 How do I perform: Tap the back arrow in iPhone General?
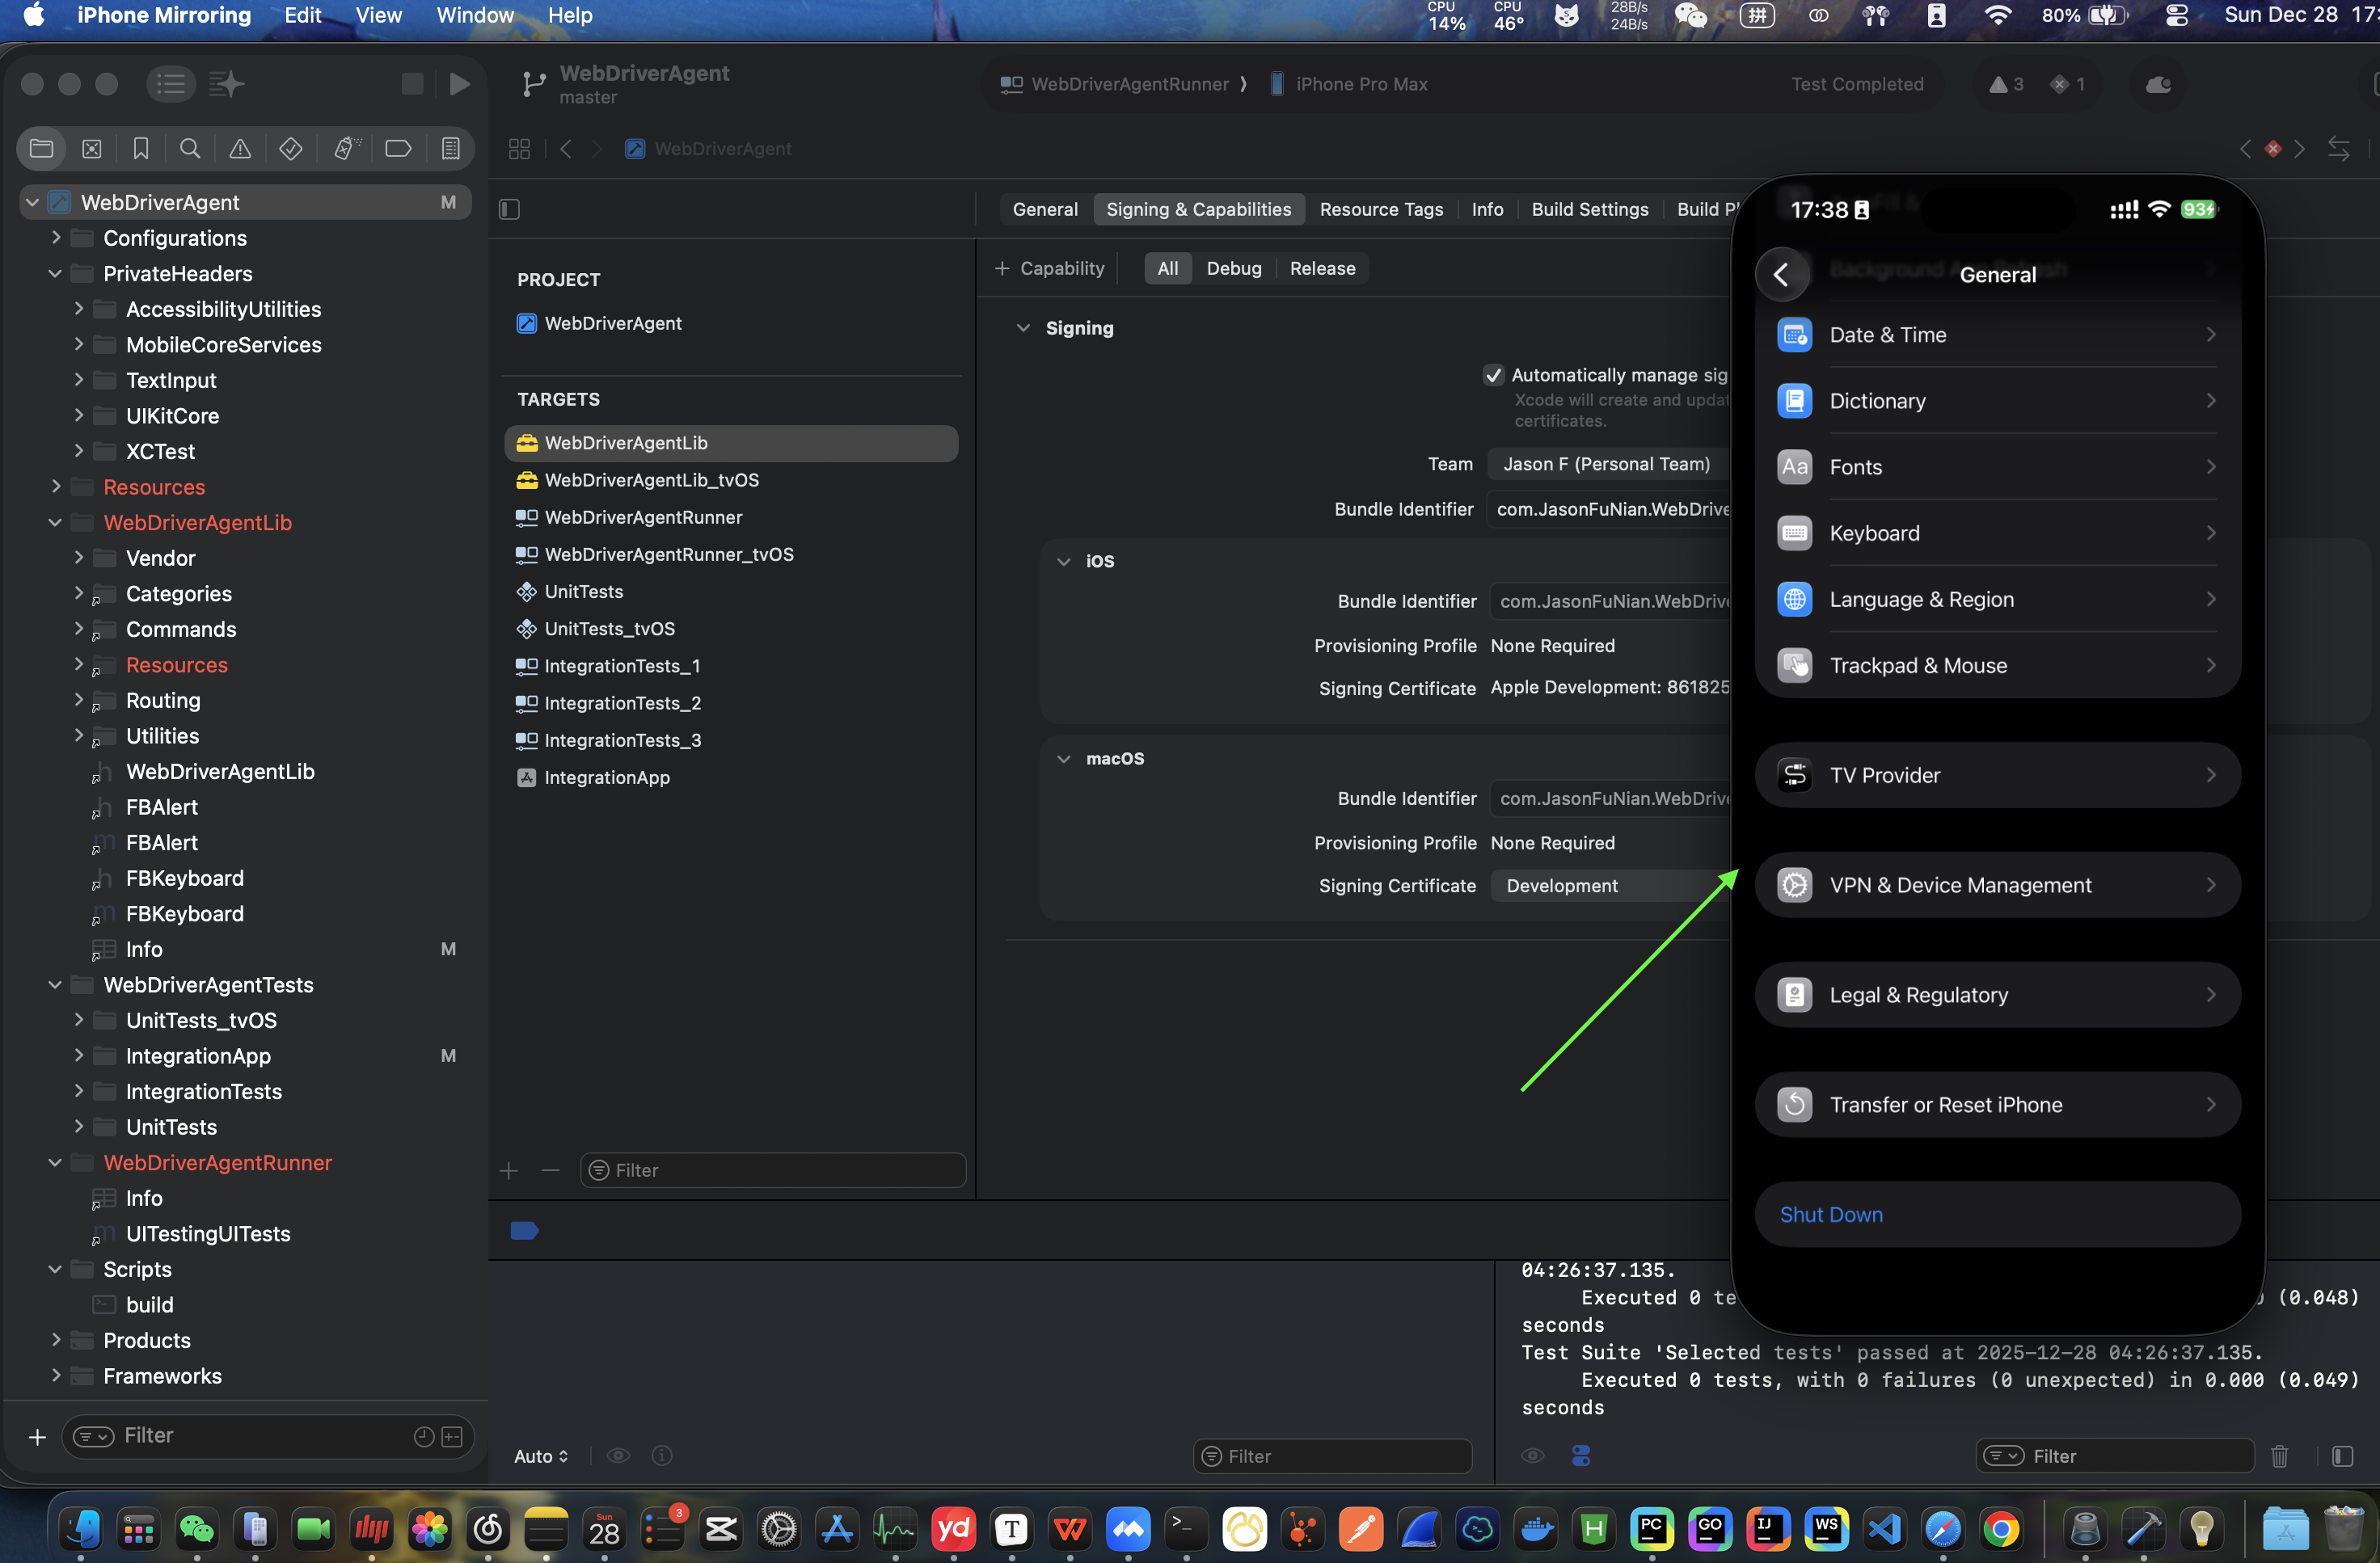[1782, 274]
